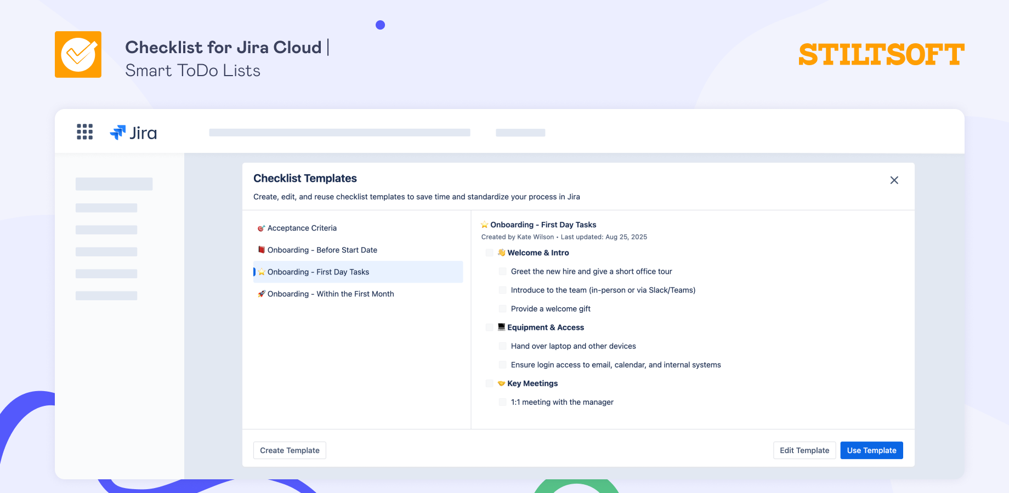Click the Create Template button
Image resolution: width=1009 pixels, height=493 pixels.
[x=290, y=450]
